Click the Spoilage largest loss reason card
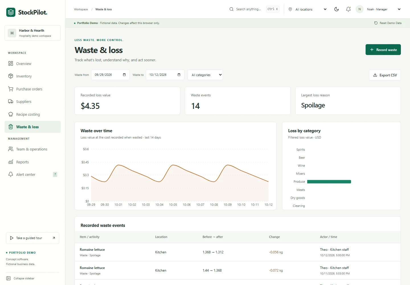Screen dimensions: 410x285 [x=348, y=101]
